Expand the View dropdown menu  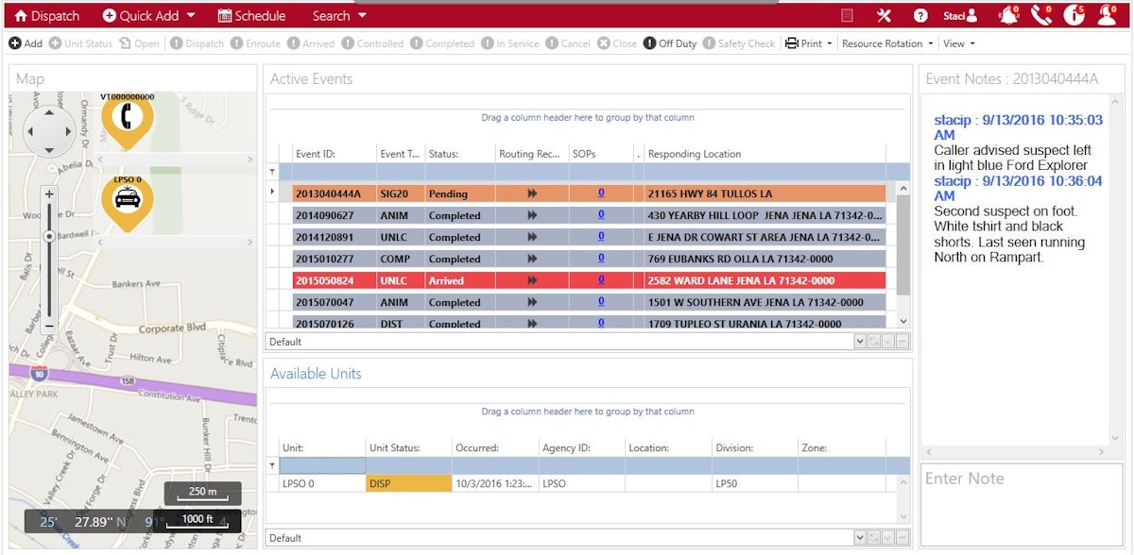(x=958, y=42)
